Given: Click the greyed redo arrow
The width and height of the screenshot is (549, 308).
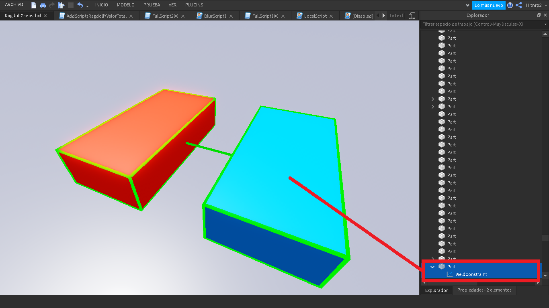Looking at the screenshot, I should (x=52, y=5).
